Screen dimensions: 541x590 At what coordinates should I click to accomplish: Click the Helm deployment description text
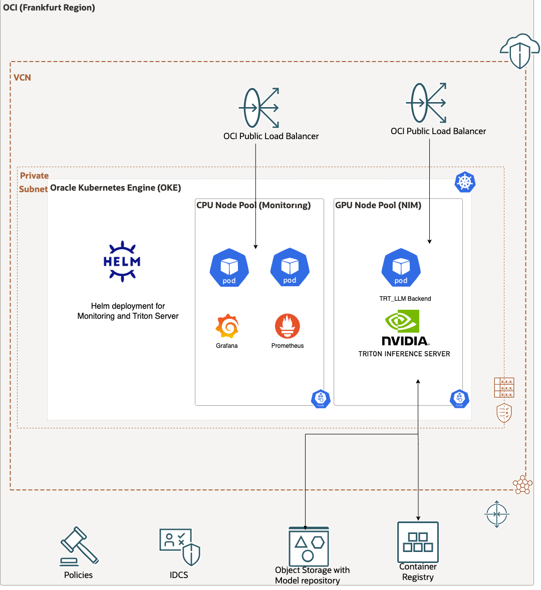point(128,311)
